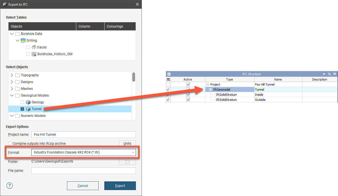Open the help question mark icon
Viewport: 338px width, 196px height.
10,186
